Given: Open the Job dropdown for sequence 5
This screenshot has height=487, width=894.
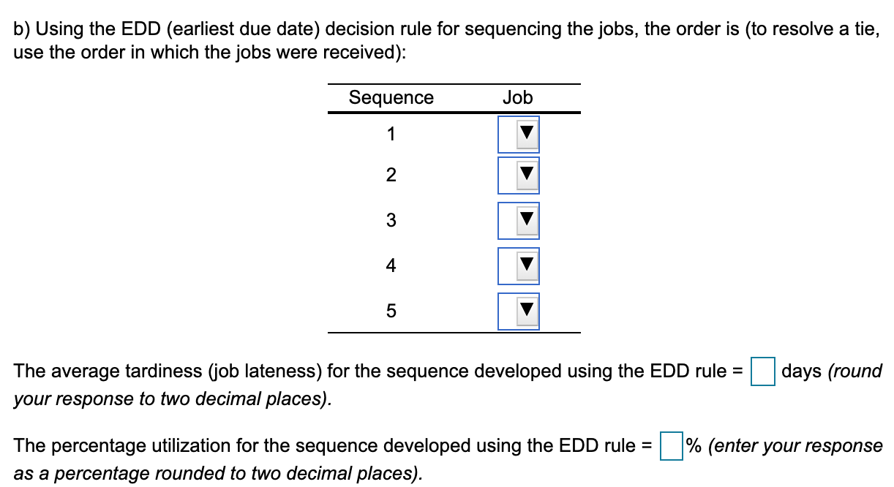Looking at the screenshot, I should click(x=517, y=311).
